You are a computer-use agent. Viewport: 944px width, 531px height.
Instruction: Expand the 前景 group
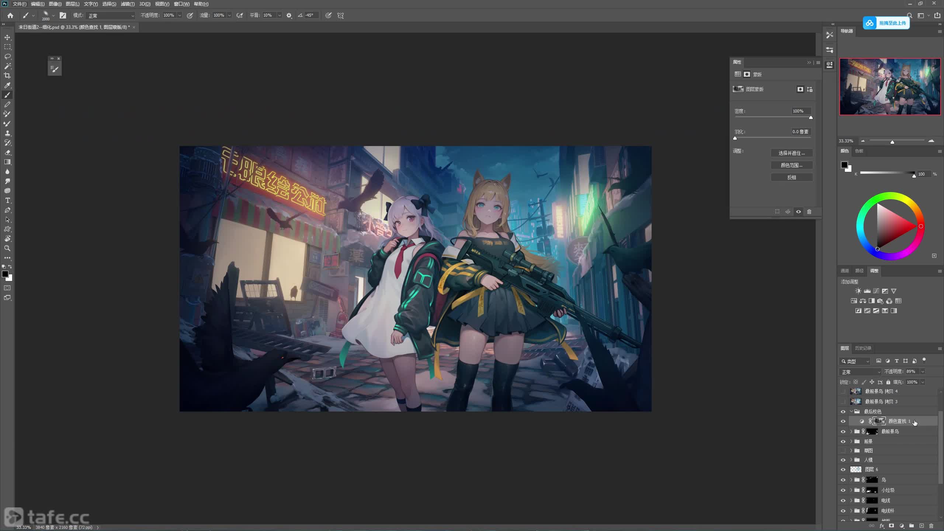click(851, 441)
